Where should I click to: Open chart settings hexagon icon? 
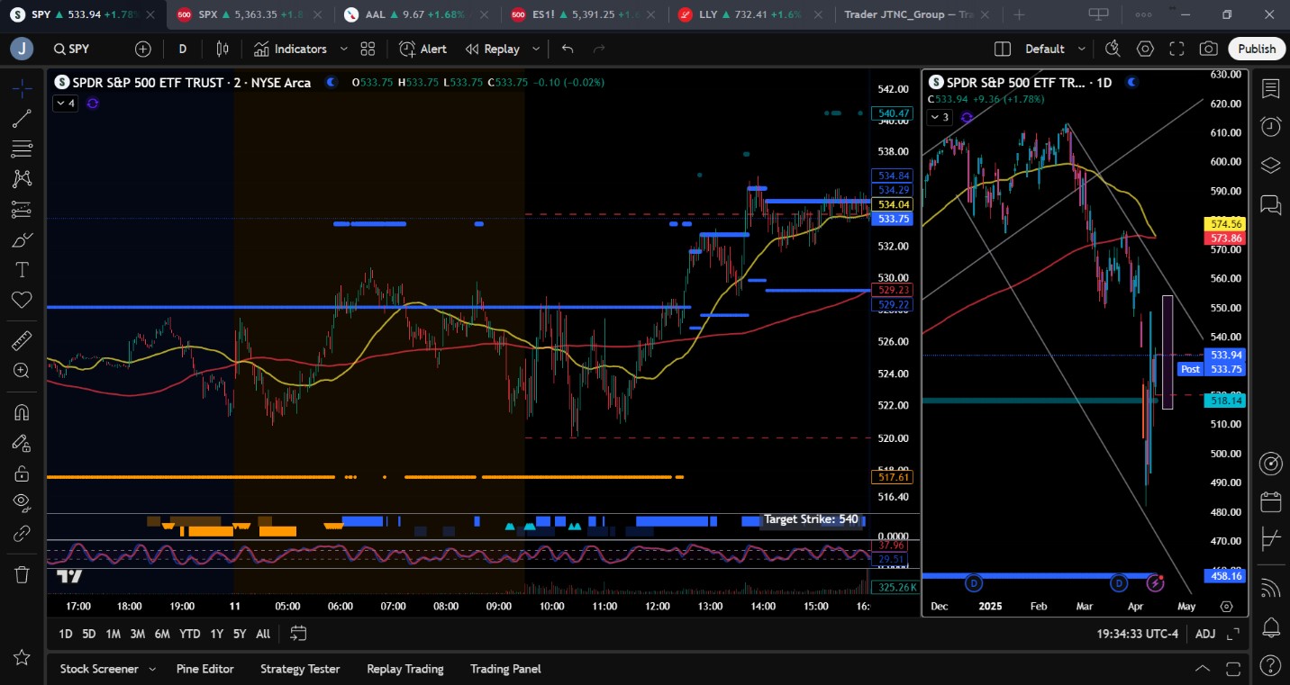click(x=1145, y=49)
